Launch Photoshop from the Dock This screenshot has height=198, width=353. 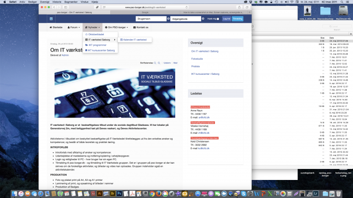(119, 194)
